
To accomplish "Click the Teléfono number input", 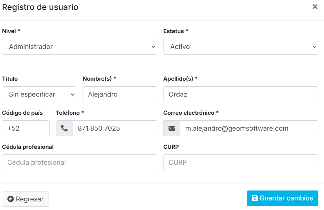I will tap(115, 128).
